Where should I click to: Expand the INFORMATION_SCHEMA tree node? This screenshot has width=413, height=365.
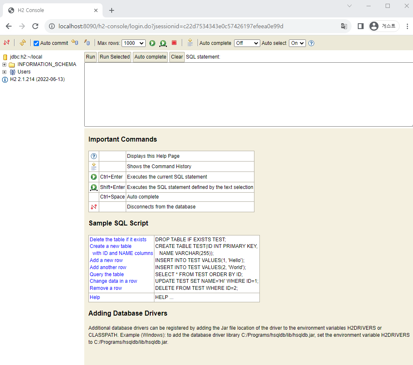click(4, 64)
